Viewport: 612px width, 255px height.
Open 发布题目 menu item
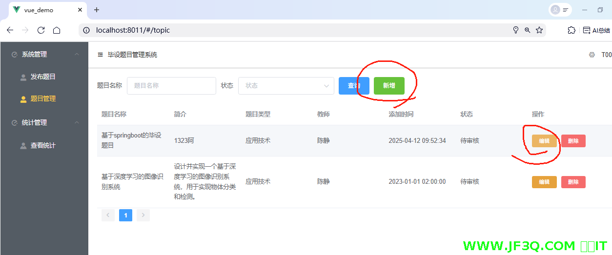point(43,77)
